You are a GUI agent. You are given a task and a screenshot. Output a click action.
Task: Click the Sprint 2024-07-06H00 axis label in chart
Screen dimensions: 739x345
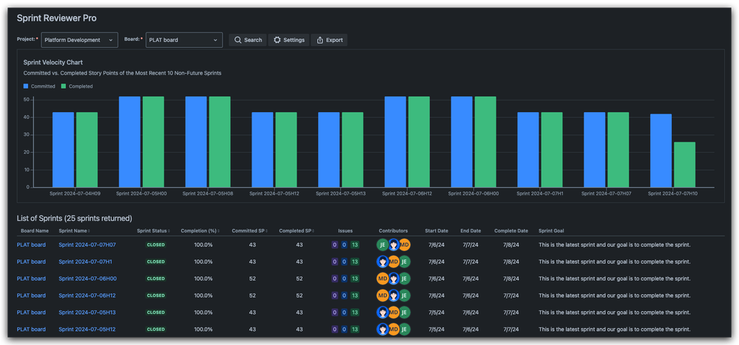[x=473, y=193]
